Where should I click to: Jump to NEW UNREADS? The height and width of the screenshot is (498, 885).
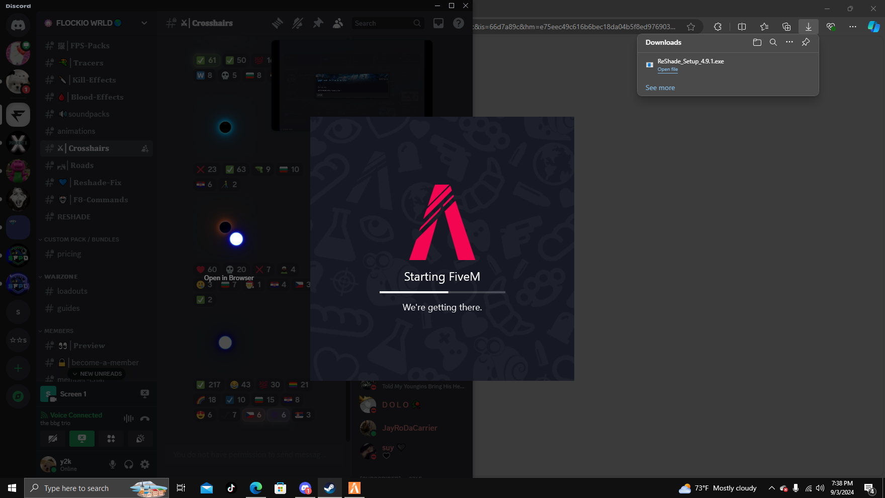click(x=97, y=374)
